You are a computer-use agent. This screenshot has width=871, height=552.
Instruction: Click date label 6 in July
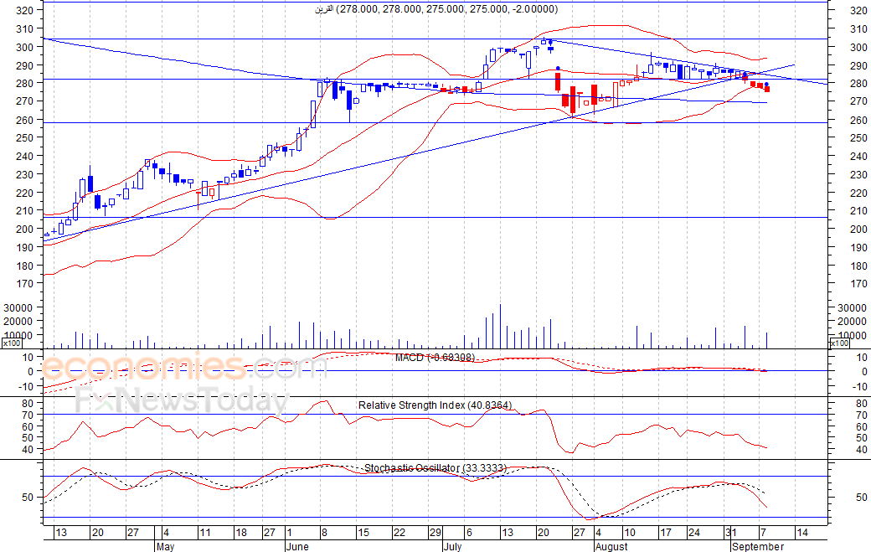[x=469, y=533]
